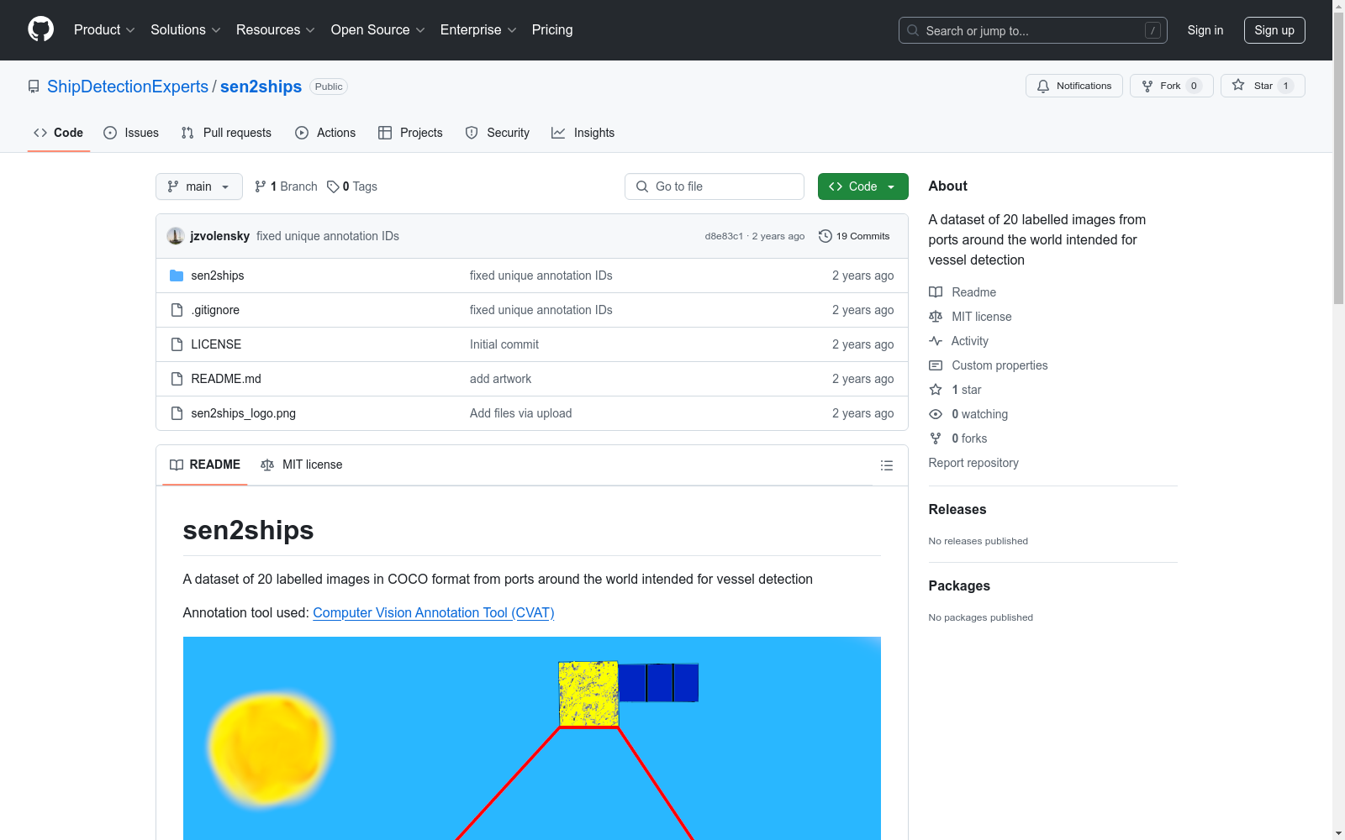Image resolution: width=1345 pixels, height=840 pixels.
Task: Open the README outline list icon
Action: tap(886, 465)
